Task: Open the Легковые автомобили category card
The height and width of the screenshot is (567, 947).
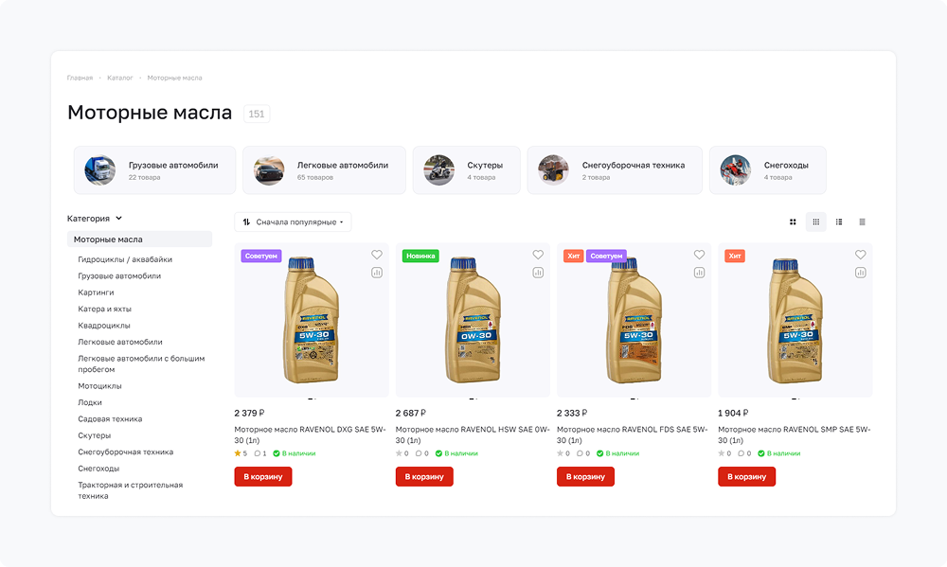Action: 324,170
